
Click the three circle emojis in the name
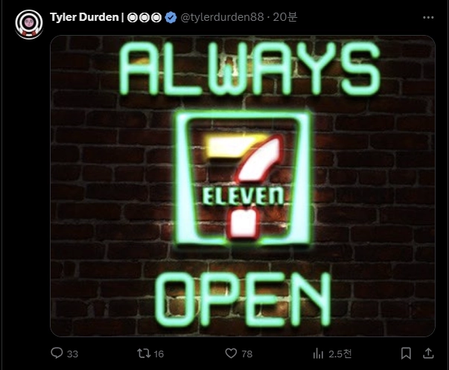coord(144,17)
